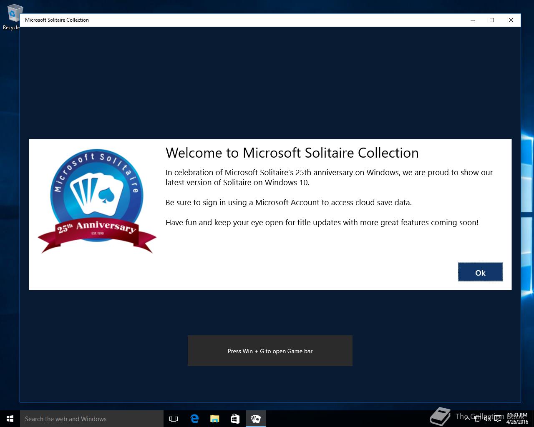The width and height of the screenshot is (534, 427).
Task: Click the taskbar clock showing 4/26/2016
Action: tap(517, 419)
